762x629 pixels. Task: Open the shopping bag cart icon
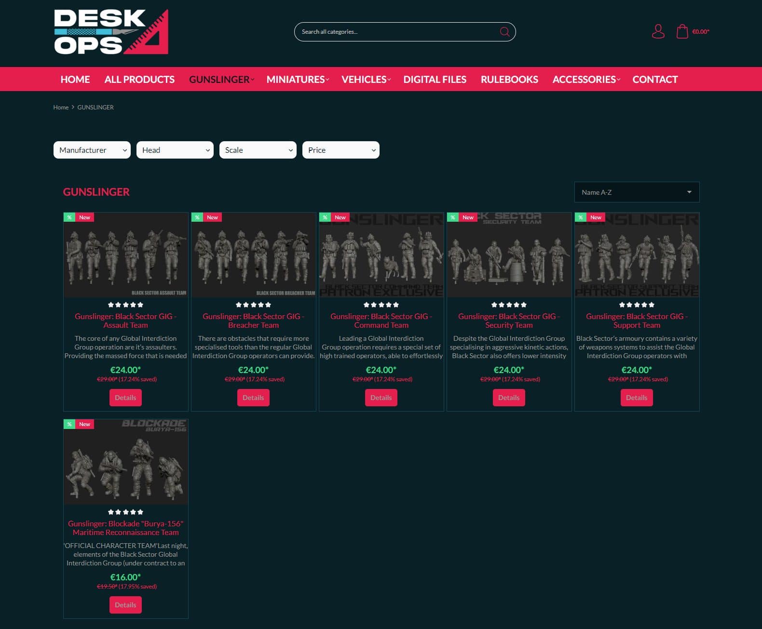(682, 31)
